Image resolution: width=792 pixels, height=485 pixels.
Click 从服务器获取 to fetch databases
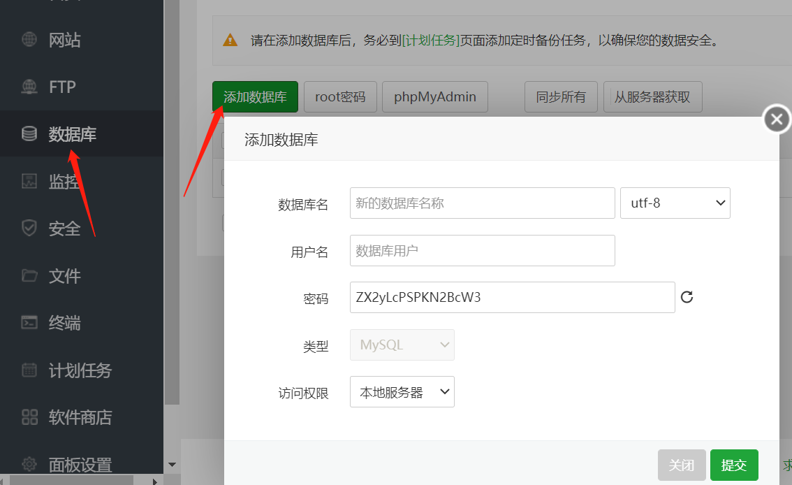pyautogui.click(x=652, y=96)
